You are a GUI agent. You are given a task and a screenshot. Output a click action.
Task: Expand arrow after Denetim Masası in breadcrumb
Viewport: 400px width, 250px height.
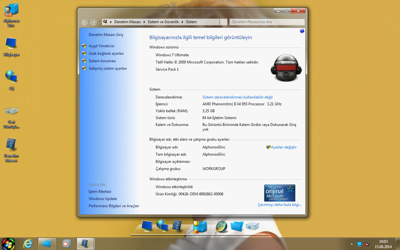pyautogui.click(x=144, y=22)
